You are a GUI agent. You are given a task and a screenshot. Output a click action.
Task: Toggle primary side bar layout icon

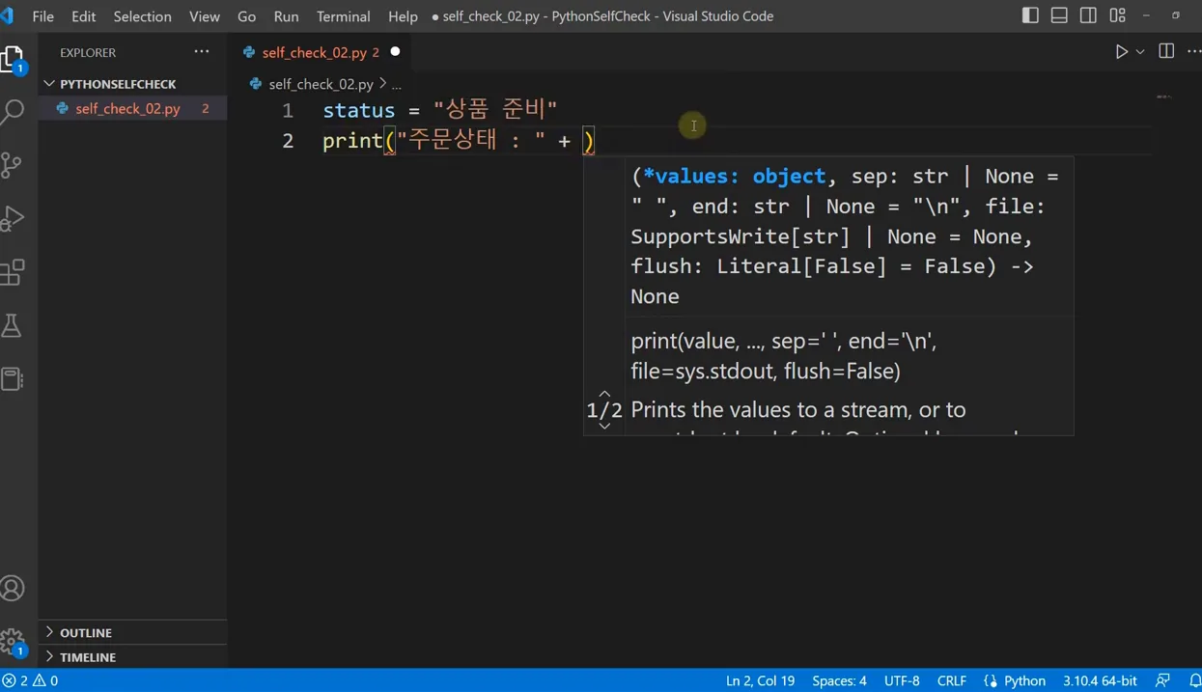1030,15
